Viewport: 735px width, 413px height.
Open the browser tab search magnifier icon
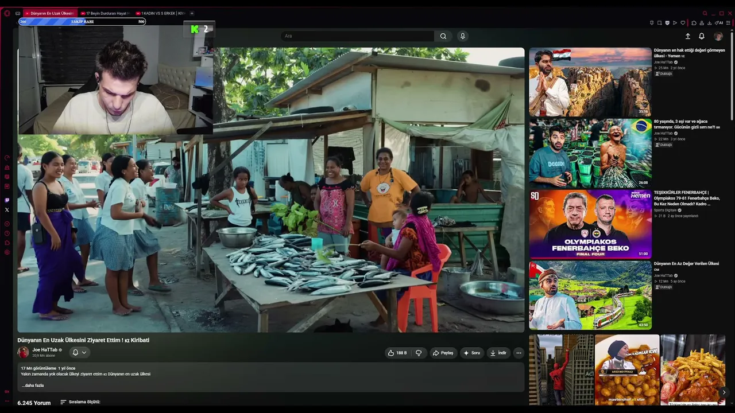[705, 13]
